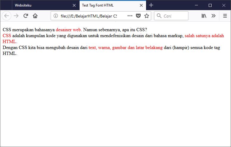Click the text 'CSS merupakan bahasanya'
This screenshot has width=231, height=147.
[x=29, y=30]
